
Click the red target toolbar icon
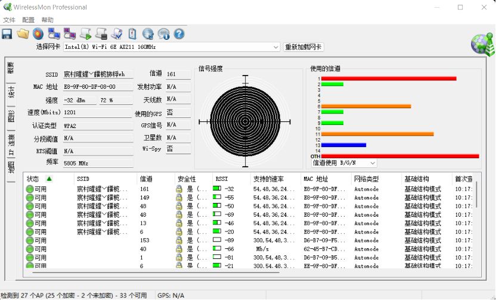click(38, 34)
